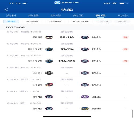The image size is (134, 118).
Task: Filter by 夏季联赛 summer league
Action: (x=80, y=21)
